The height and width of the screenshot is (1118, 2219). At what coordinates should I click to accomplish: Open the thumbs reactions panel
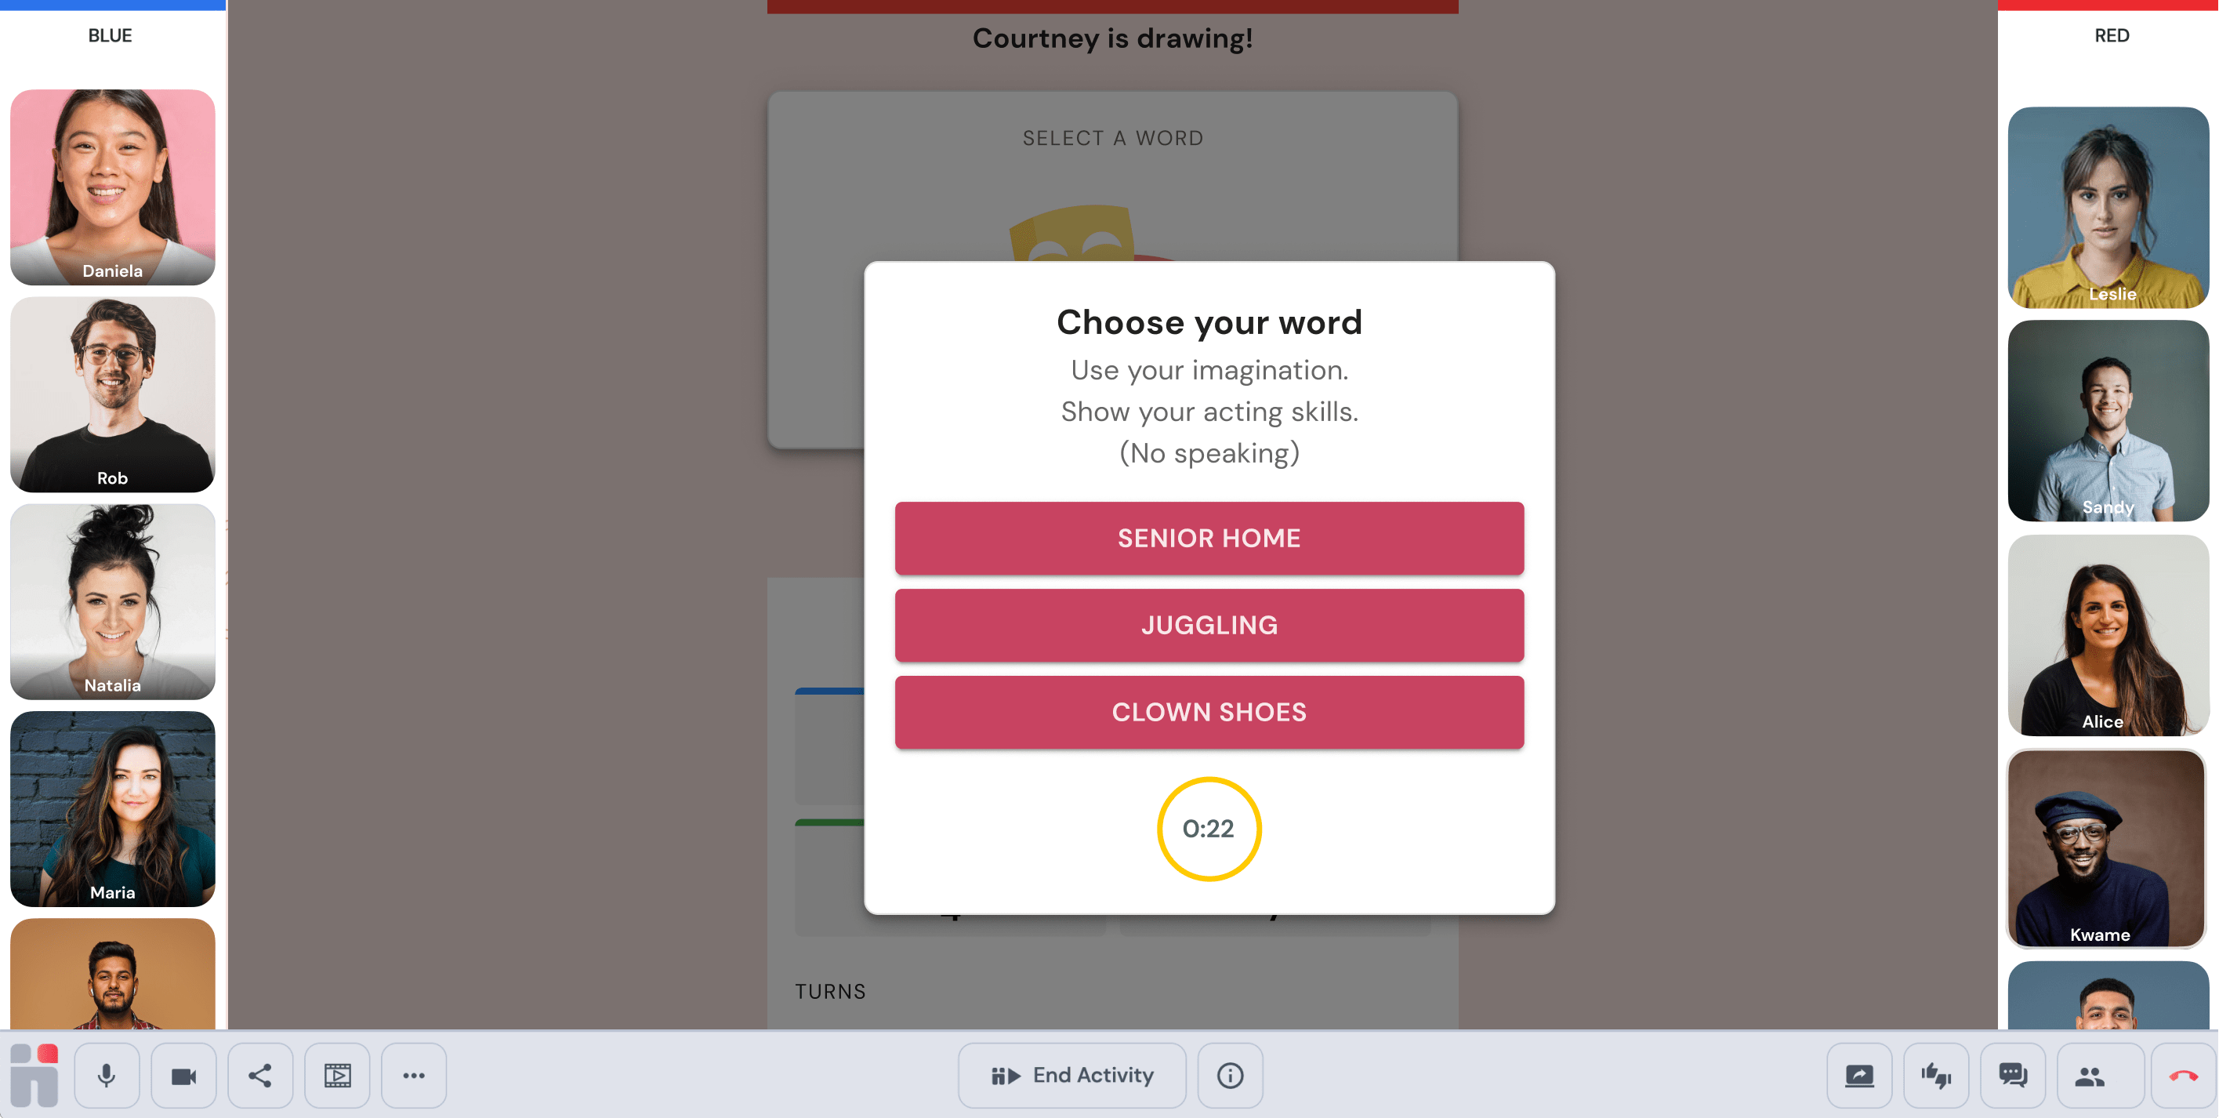point(1935,1075)
